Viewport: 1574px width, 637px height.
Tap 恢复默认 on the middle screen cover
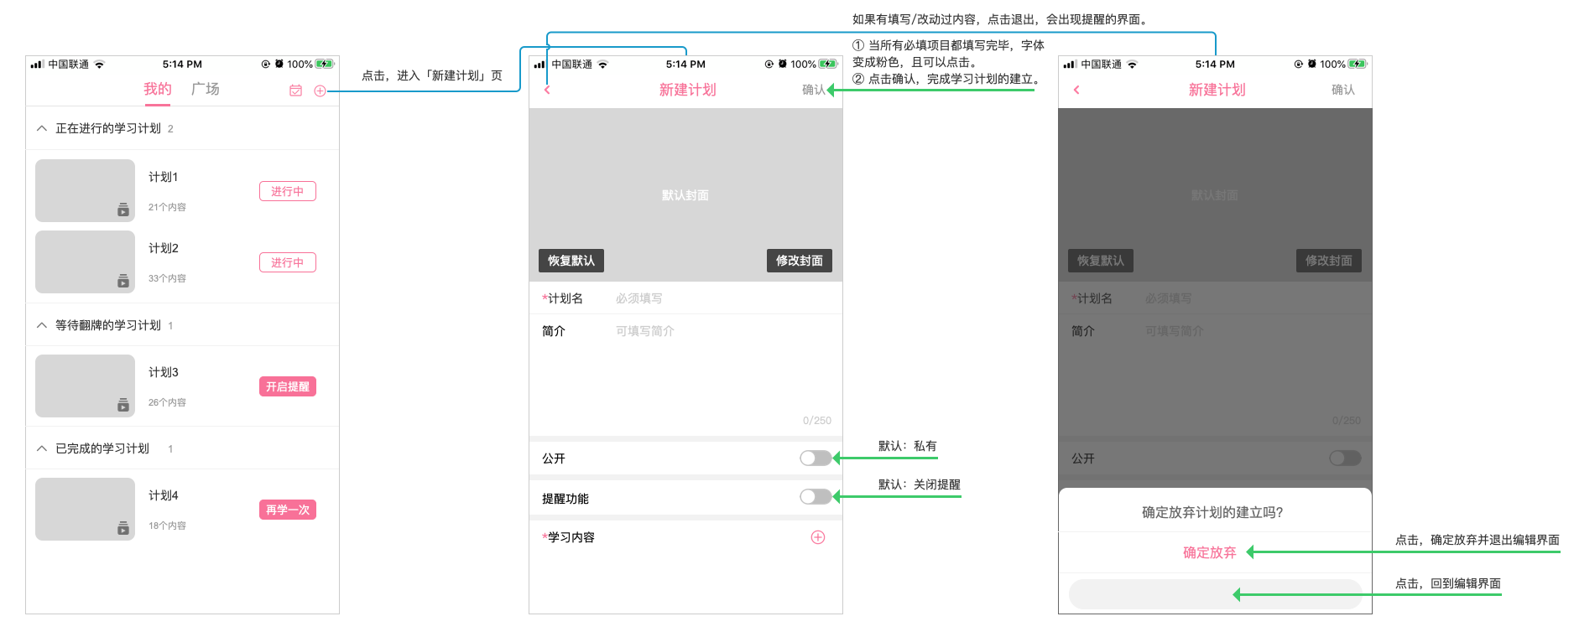click(x=571, y=261)
